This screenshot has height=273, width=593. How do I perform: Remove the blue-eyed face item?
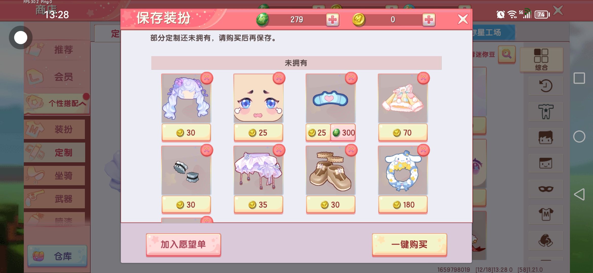coord(279,78)
